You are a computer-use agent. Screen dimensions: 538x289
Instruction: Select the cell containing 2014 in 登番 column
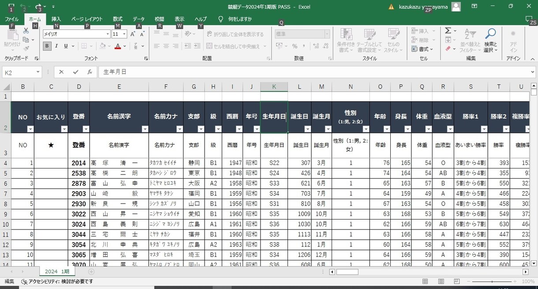(78, 163)
